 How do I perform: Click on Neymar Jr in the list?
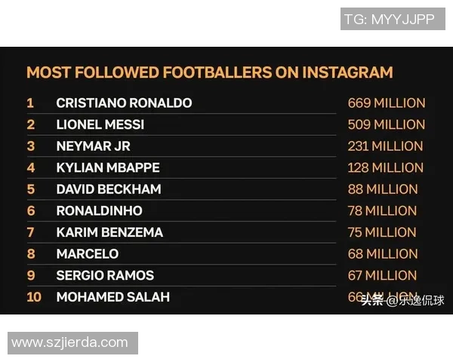[94, 146]
